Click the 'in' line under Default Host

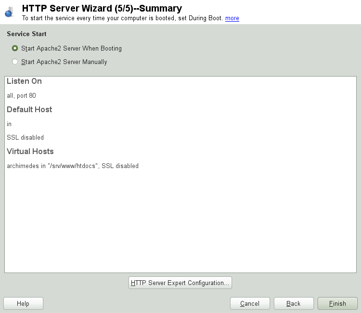pos(9,124)
